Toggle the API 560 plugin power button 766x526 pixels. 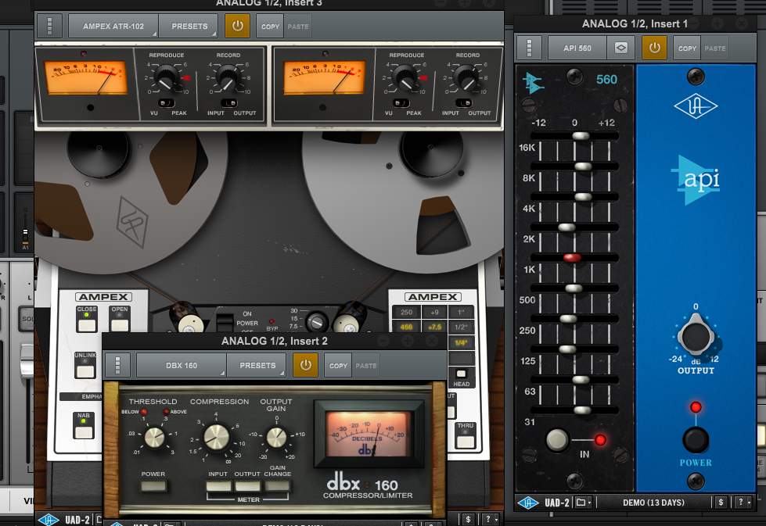[x=654, y=48]
